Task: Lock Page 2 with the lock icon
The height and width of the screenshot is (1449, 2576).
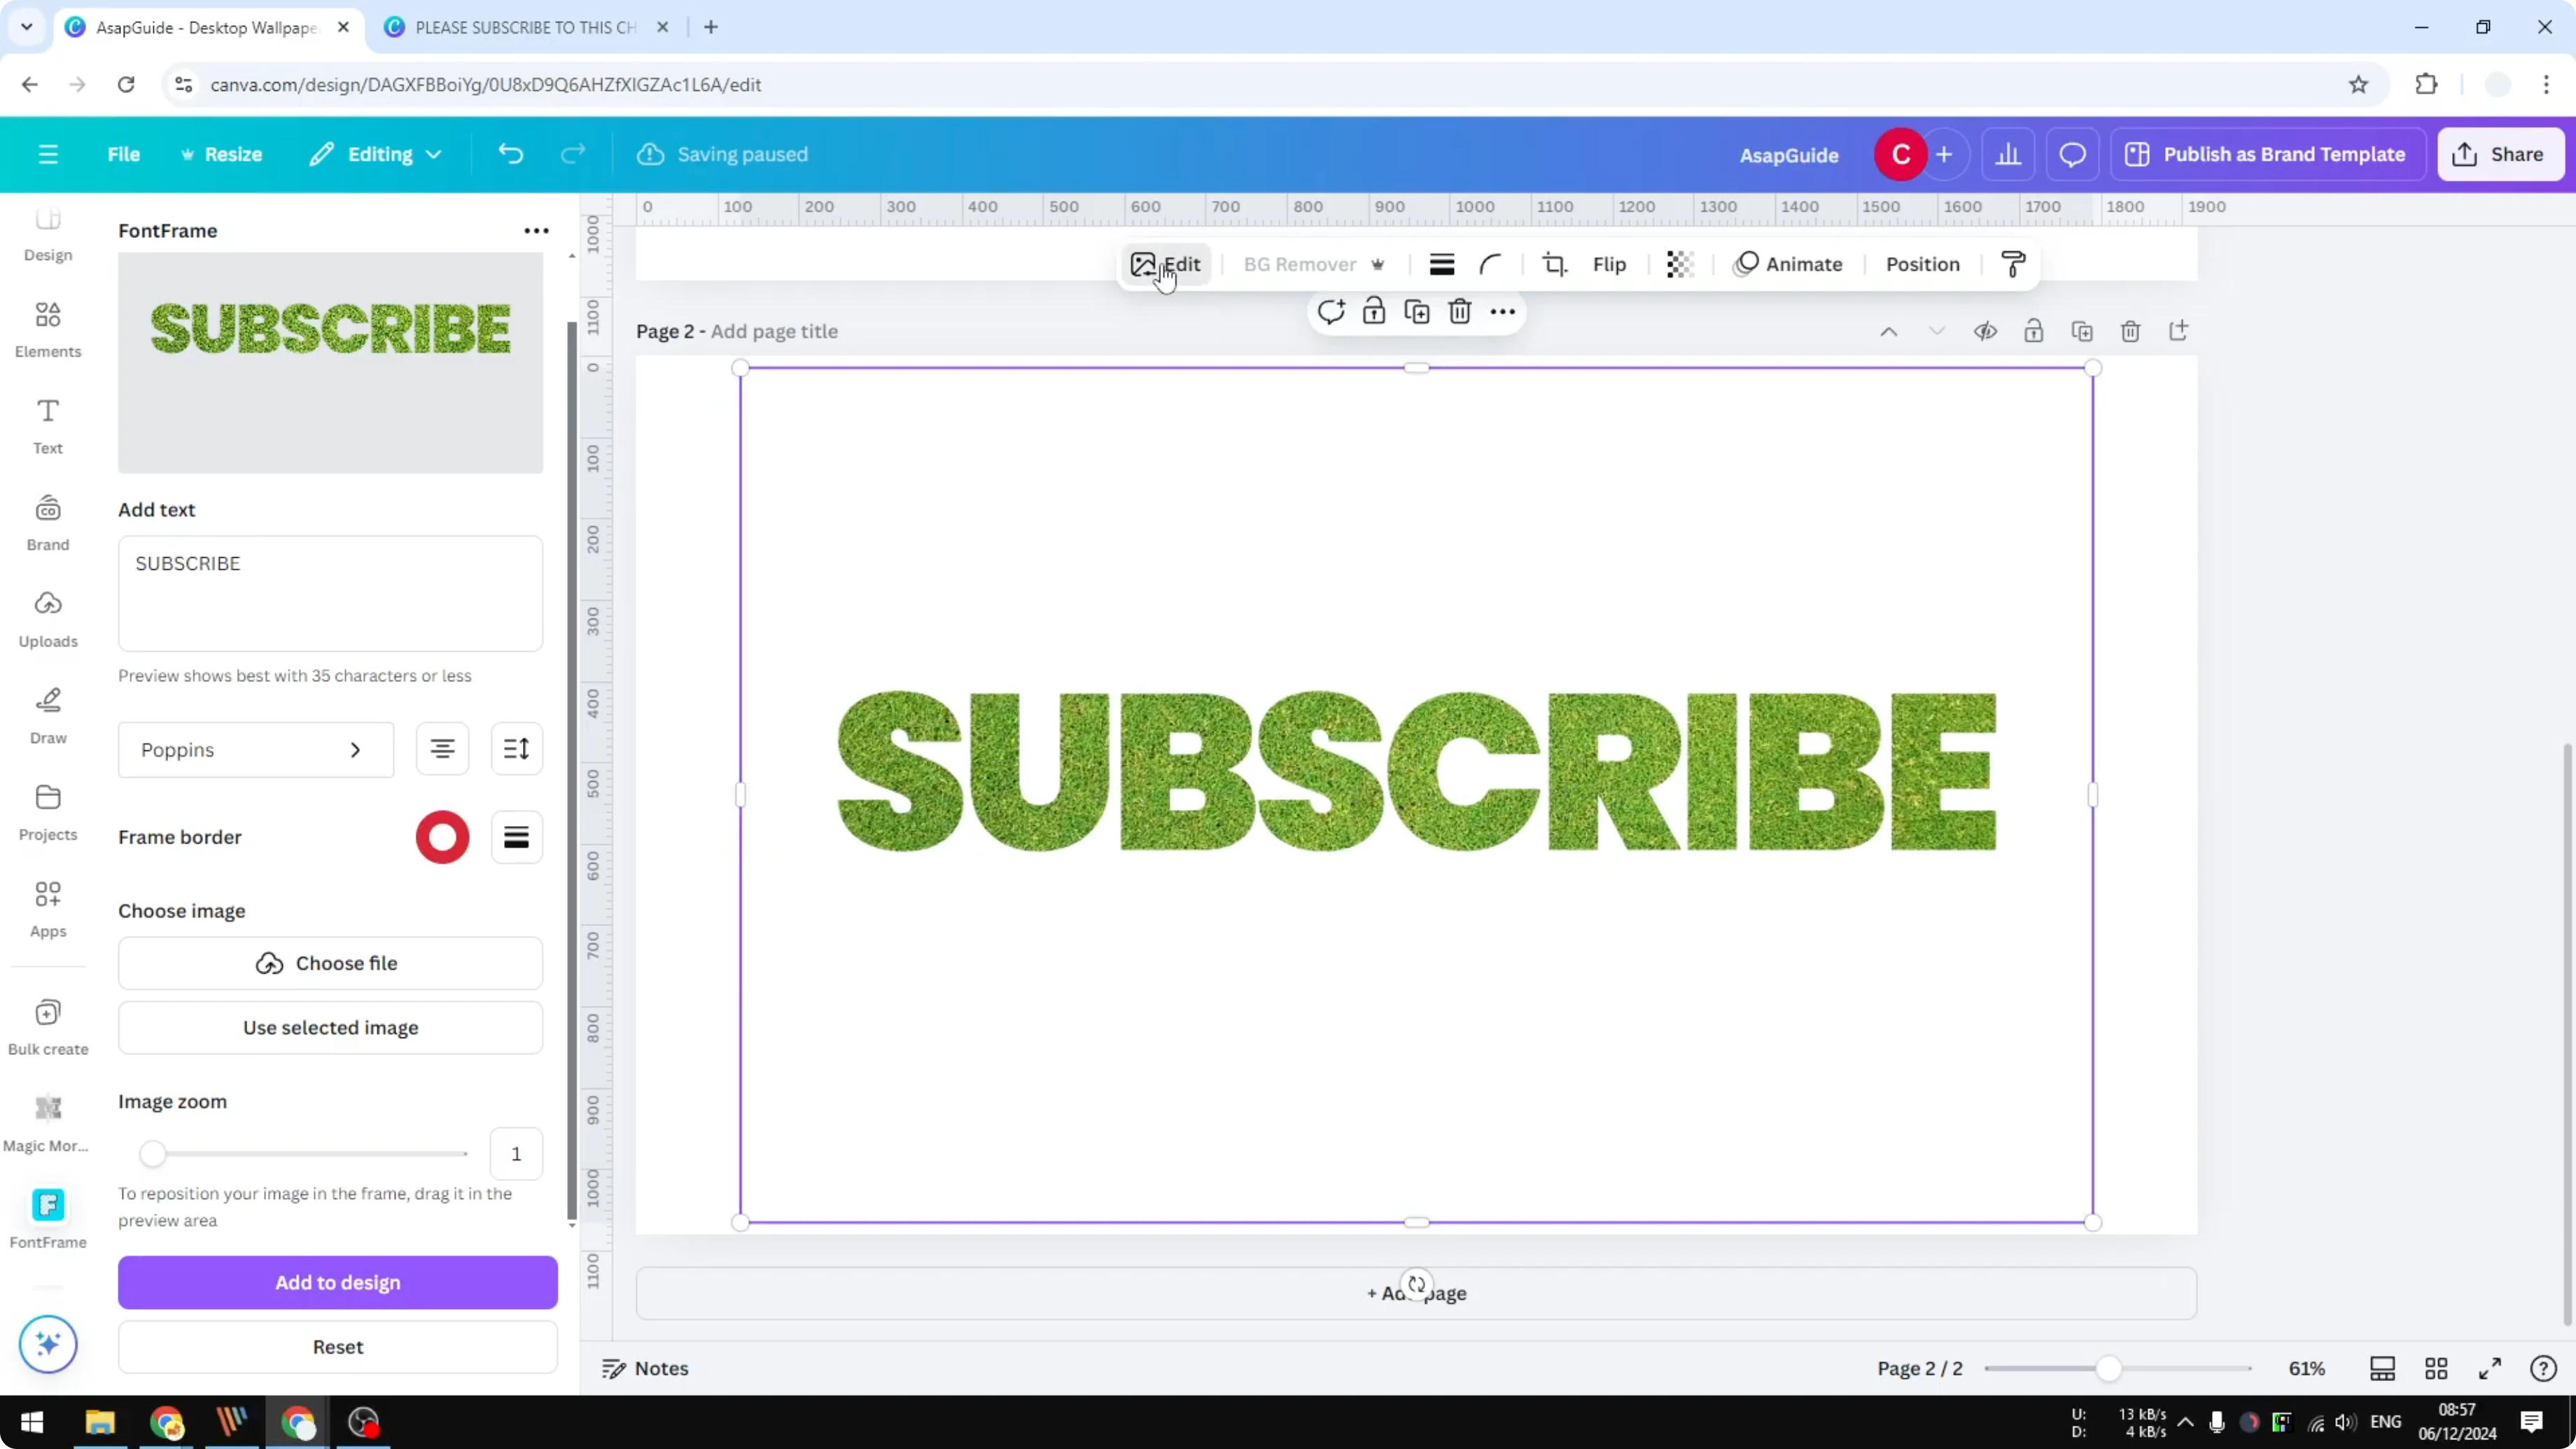Action: (x=2034, y=331)
